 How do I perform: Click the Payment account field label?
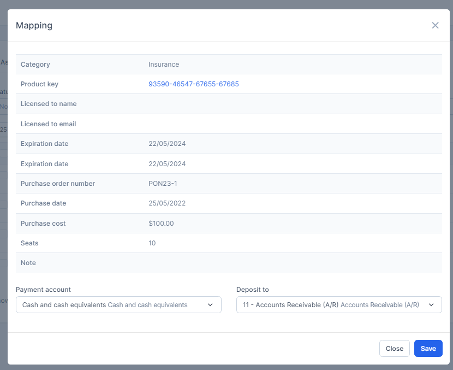[x=43, y=290]
